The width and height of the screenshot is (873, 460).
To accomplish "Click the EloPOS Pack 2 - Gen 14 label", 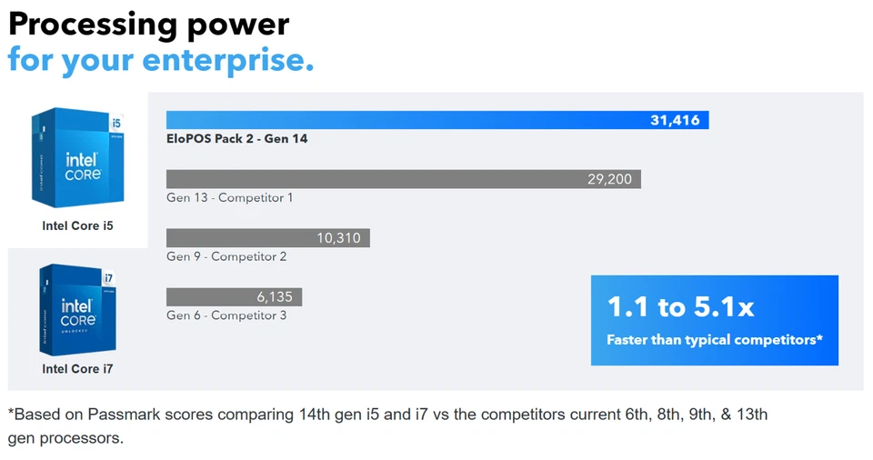I will (x=230, y=139).
